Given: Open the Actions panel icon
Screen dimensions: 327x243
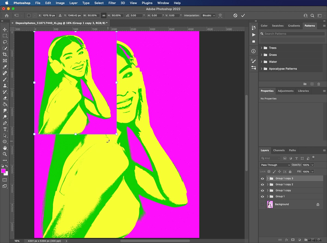Looking at the screenshot, I should (x=253, y=35).
